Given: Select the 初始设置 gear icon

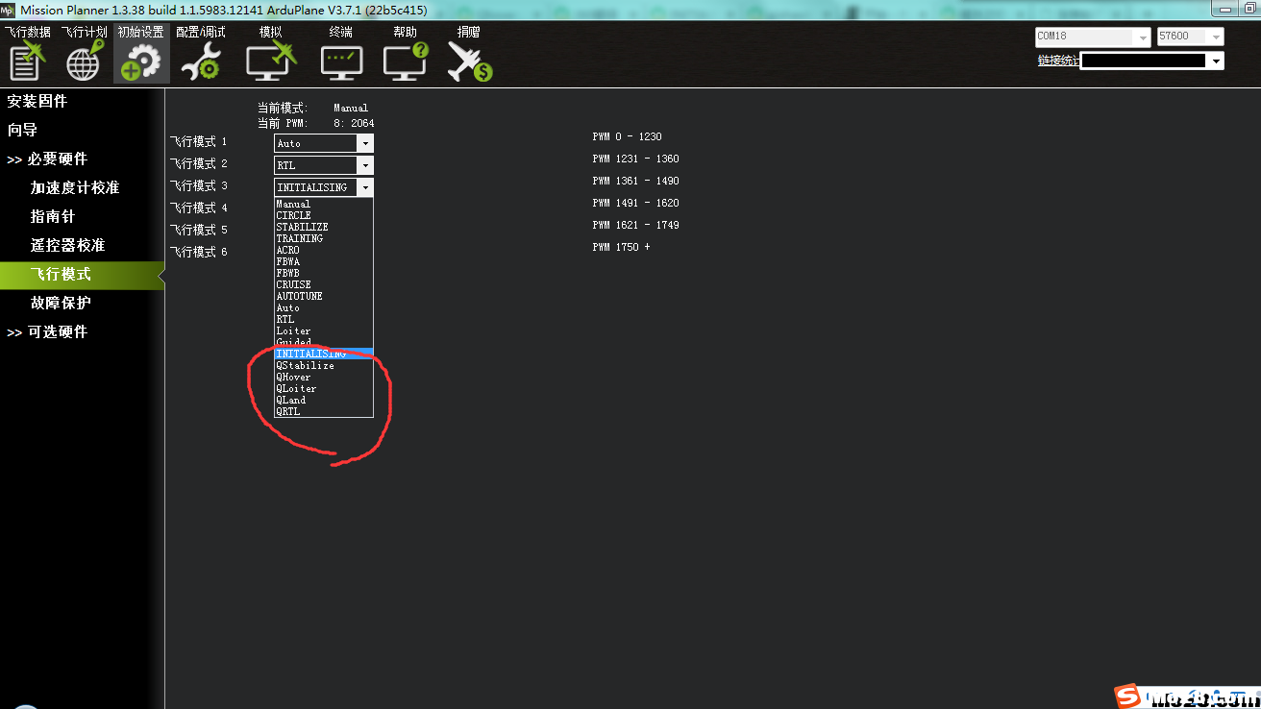Looking at the screenshot, I should pos(141,62).
